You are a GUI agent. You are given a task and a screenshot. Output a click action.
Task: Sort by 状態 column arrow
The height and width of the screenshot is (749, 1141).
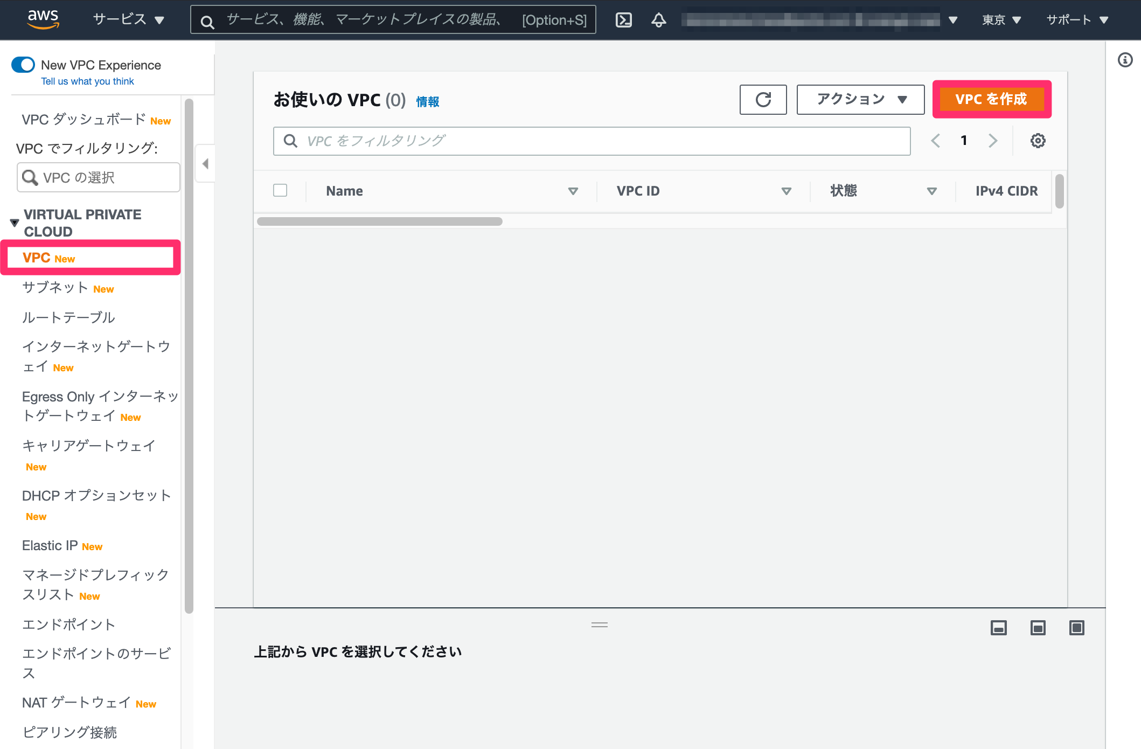tap(932, 191)
